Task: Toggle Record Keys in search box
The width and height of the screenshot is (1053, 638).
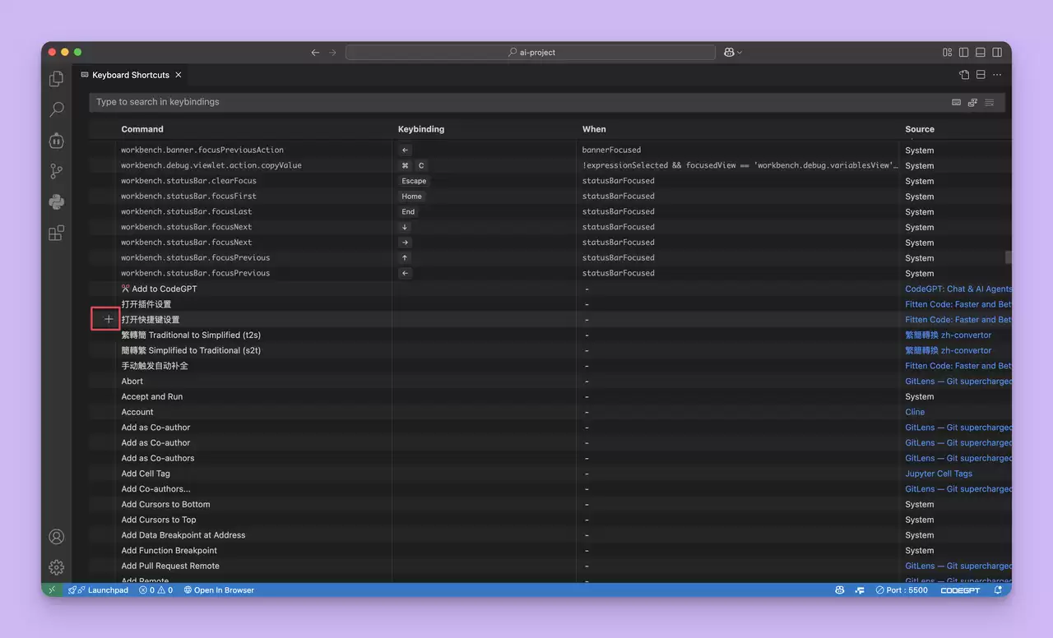Action: click(957, 103)
